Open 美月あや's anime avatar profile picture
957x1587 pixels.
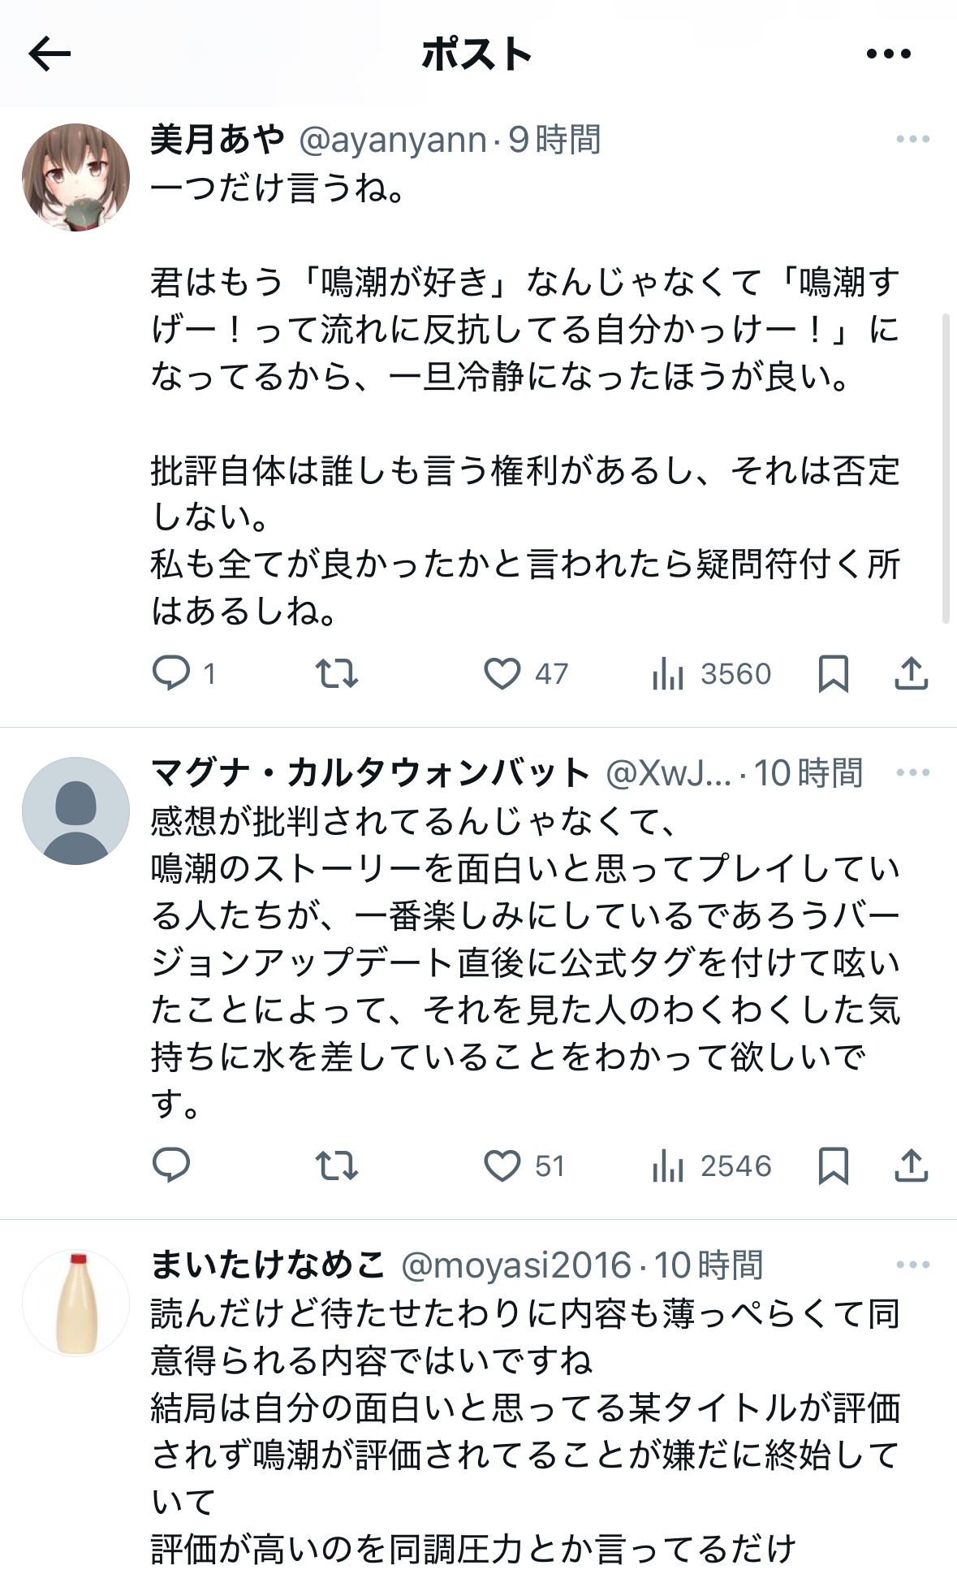[x=75, y=177]
